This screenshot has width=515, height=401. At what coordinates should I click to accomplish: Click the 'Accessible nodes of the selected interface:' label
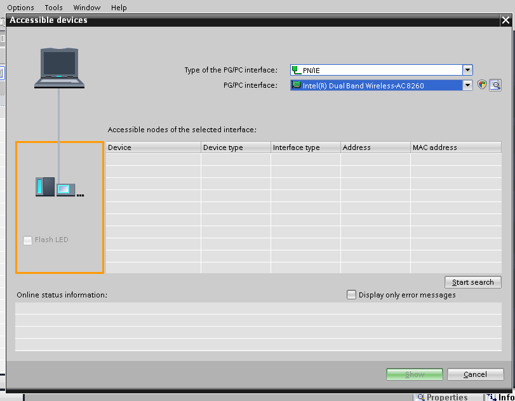[x=182, y=130]
